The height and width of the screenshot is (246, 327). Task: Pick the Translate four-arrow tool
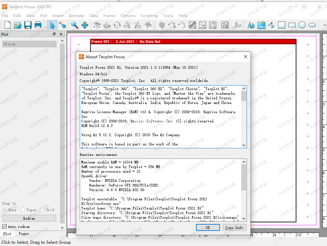click(x=85, y=25)
